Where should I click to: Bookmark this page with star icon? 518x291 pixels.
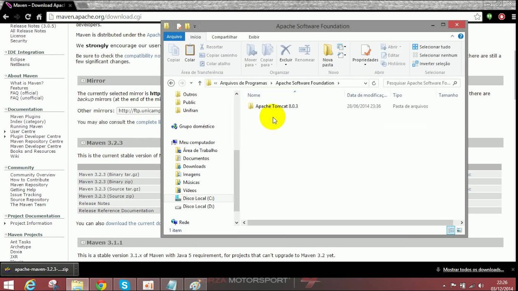[x=478, y=17]
